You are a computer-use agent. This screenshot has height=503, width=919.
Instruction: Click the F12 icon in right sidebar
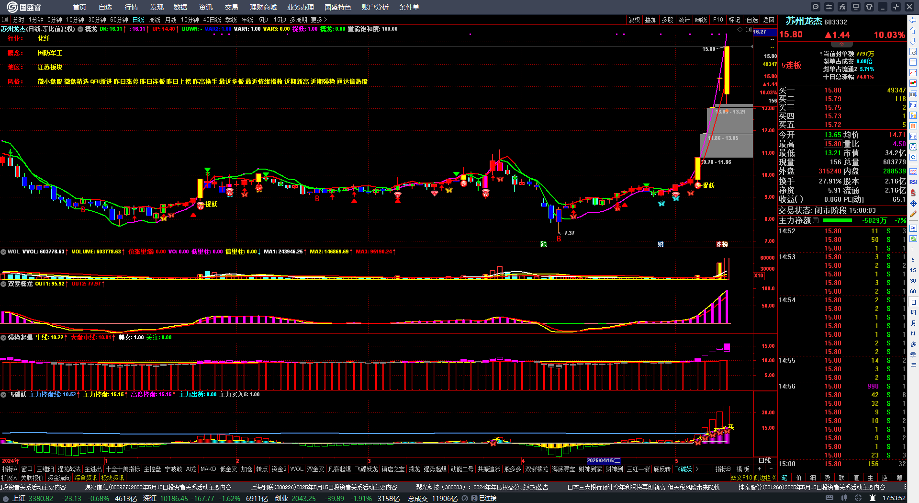tap(913, 136)
